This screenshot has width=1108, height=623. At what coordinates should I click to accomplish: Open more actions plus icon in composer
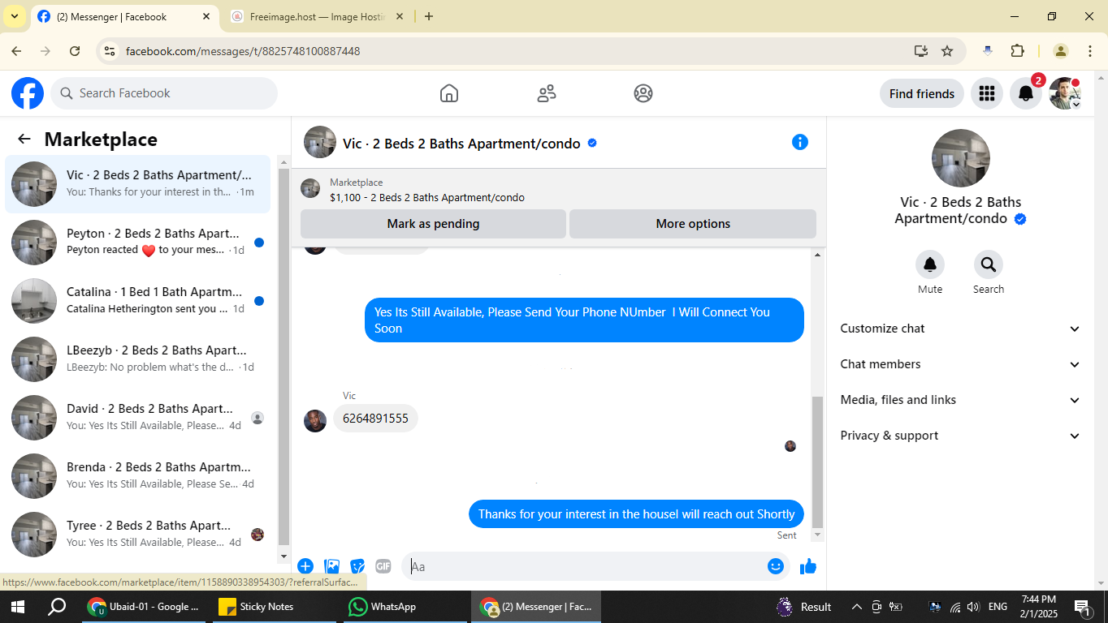(305, 566)
